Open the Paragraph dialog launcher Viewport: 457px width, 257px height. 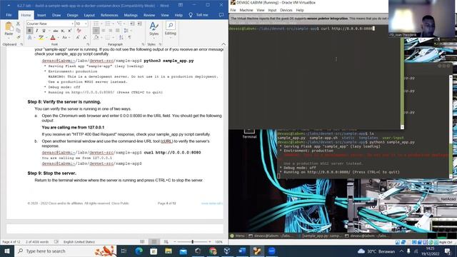coord(143,44)
